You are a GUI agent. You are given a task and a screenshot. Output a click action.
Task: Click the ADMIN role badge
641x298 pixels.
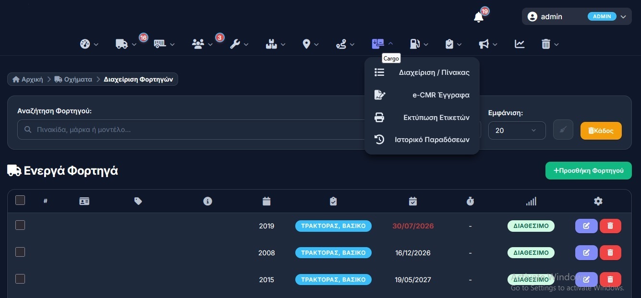pos(602,16)
